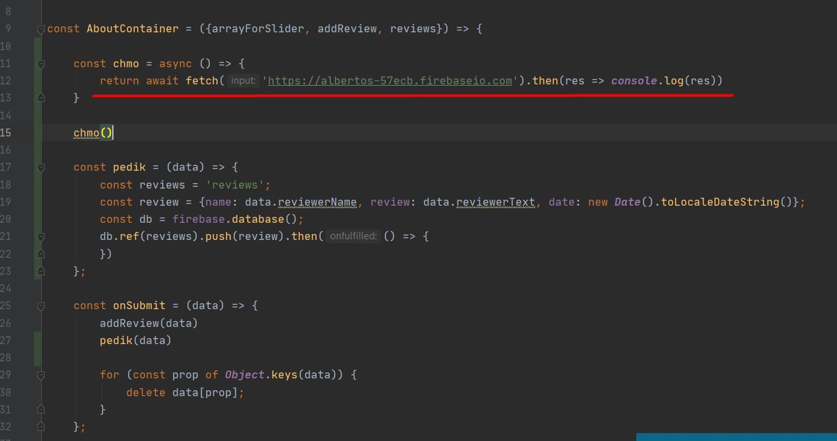Click the 'onfulfilled:' inlay hint
The height and width of the screenshot is (441, 837).
(353, 236)
